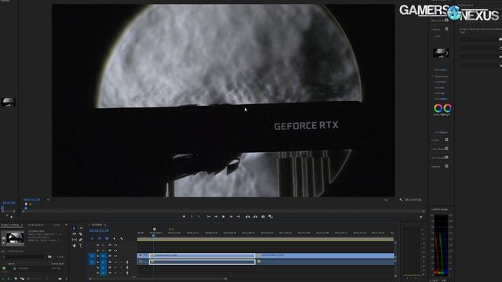The width and height of the screenshot is (502, 282).
Task: Show hidden Project panel tabs overflow
Action: click(x=66, y=225)
